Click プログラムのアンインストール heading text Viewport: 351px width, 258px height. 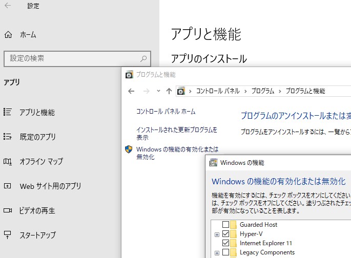click(x=296, y=116)
